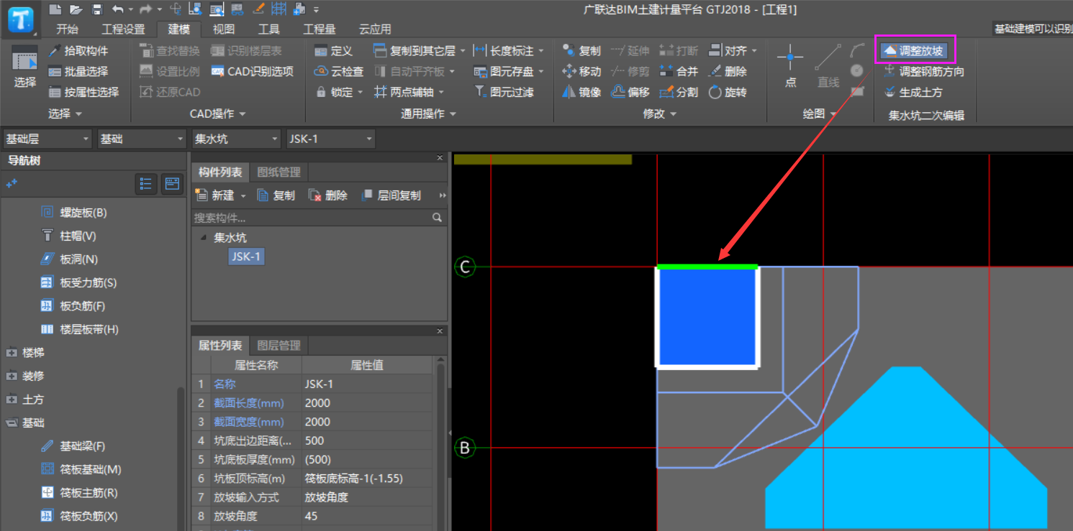Click the 图元过滤 tool

(504, 92)
